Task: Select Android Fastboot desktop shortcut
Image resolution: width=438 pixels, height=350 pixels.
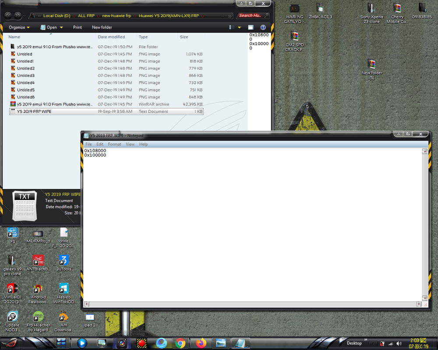Action: [38, 293]
